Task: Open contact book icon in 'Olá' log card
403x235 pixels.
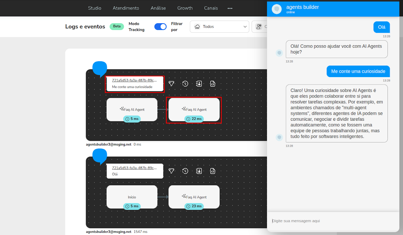Action: [199, 171]
